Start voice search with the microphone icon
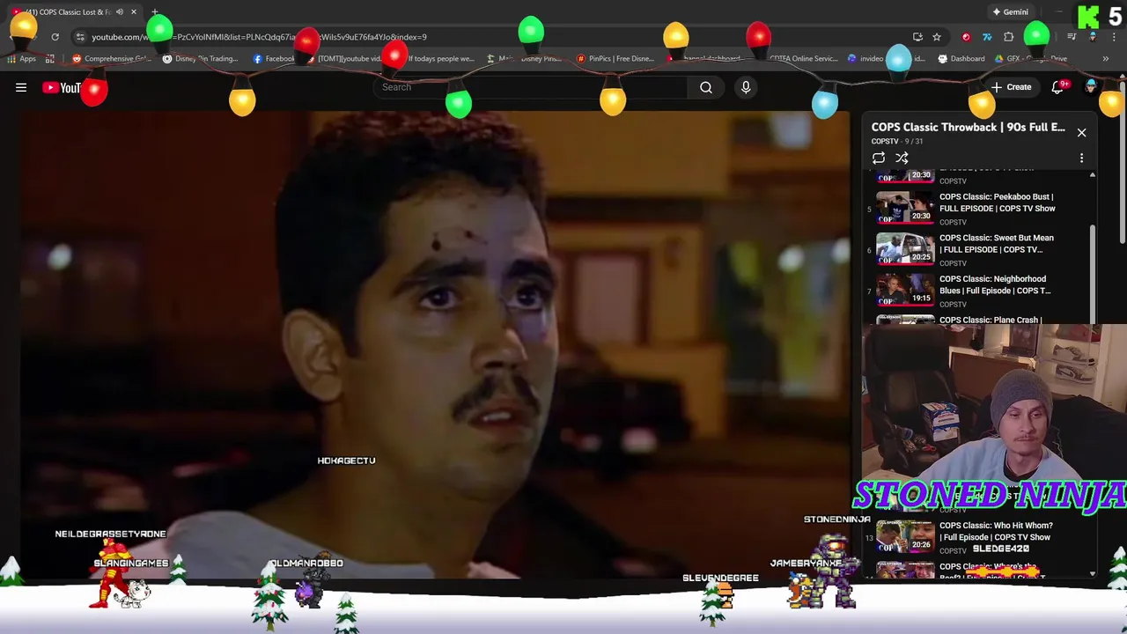Viewport: 1127px width, 634px height. click(746, 87)
